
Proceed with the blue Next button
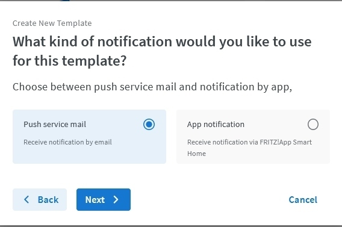[x=104, y=199]
